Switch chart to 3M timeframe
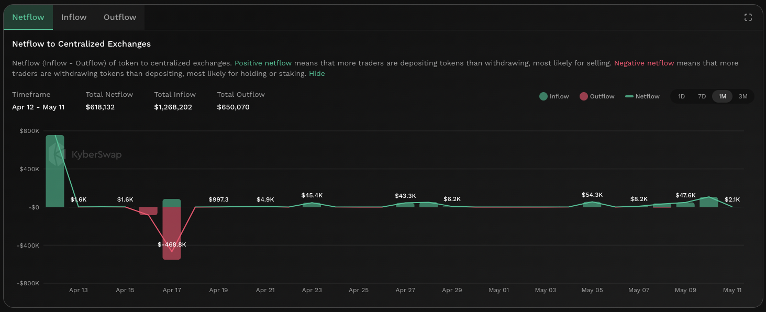The width and height of the screenshot is (766, 312). [743, 96]
